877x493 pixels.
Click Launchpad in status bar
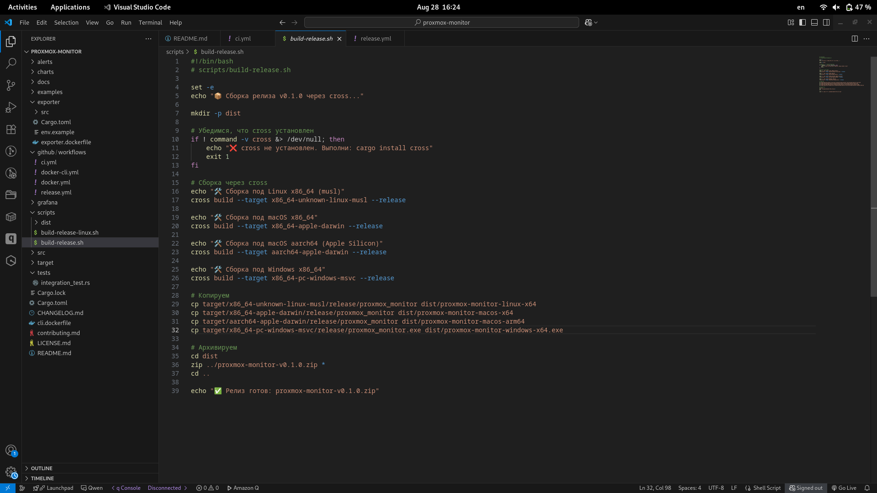[53, 488]
